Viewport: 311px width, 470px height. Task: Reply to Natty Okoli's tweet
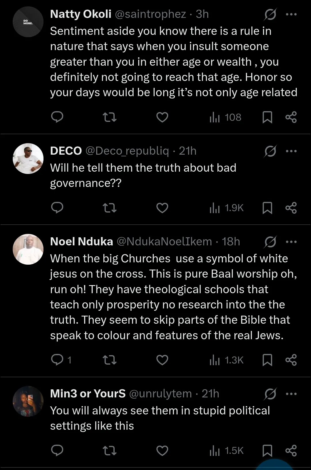tap(57, 117)
